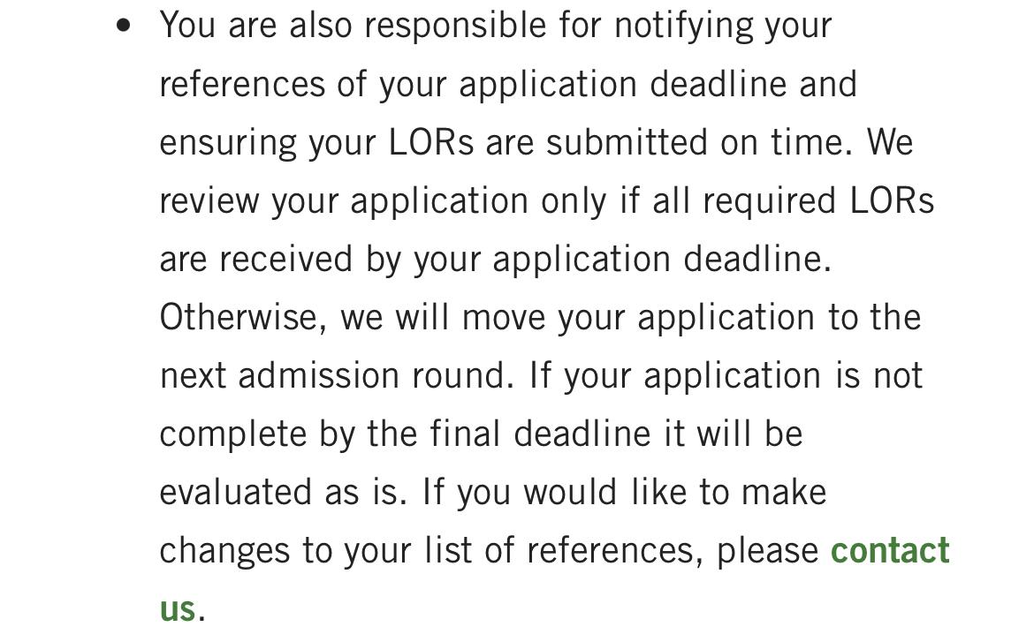The height and width of the screenshot is (634, 1034).
Task: Click the word "round"
Action: [x=462, y=375]
